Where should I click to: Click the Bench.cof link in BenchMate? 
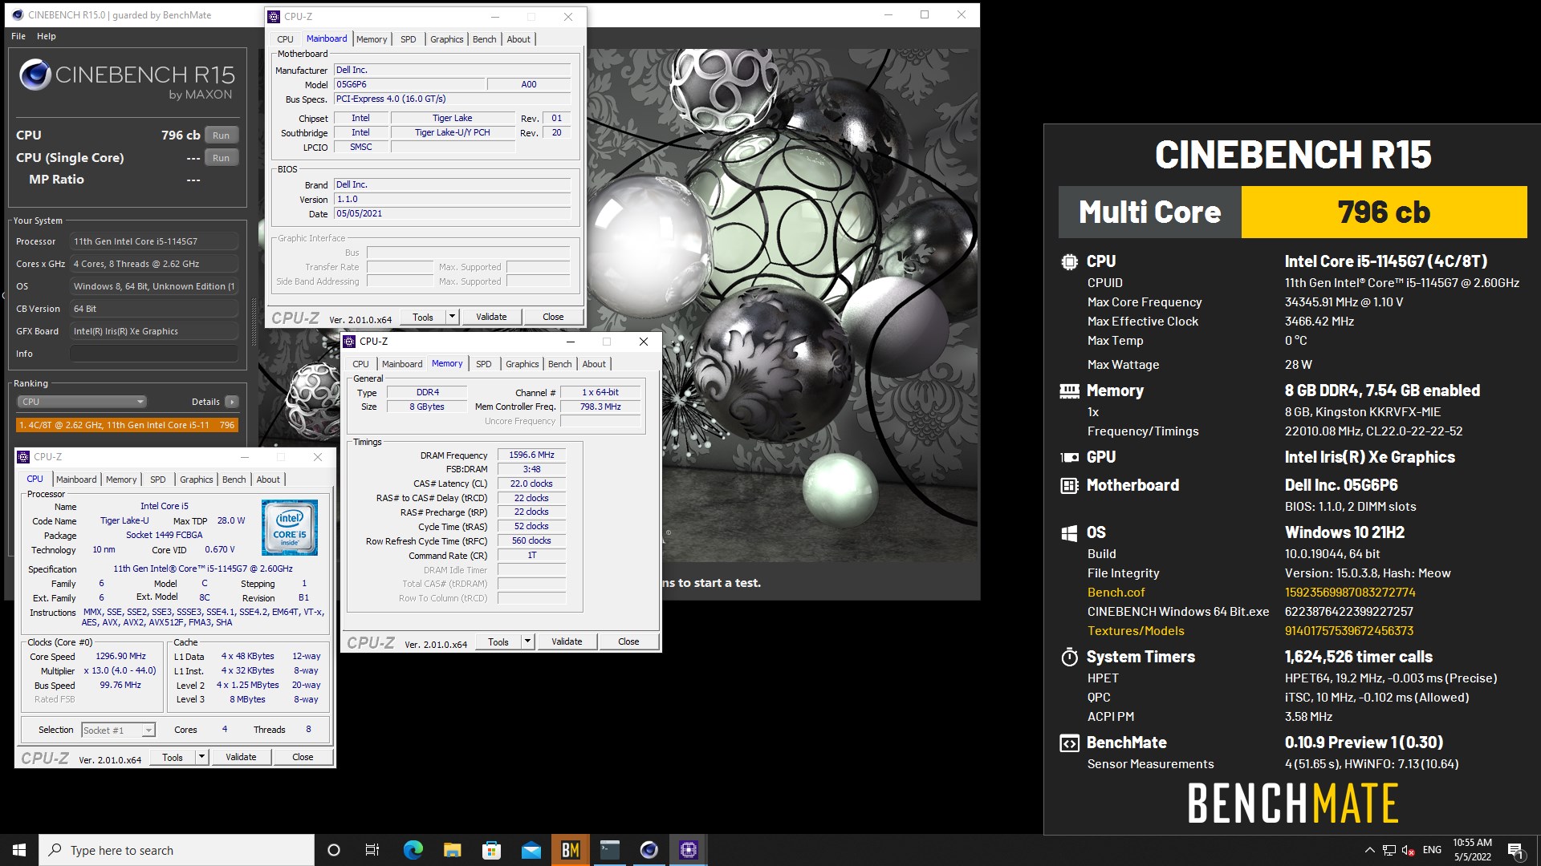tap(1116, 593)
